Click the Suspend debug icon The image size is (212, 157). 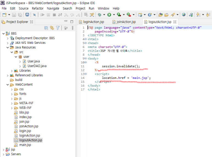pyautogui.click(x=48, y=15)
